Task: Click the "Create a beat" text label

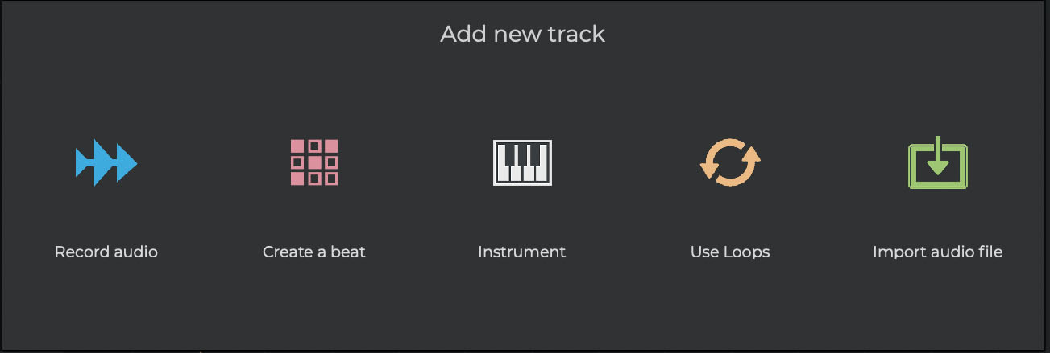Action: pos(314,252)
